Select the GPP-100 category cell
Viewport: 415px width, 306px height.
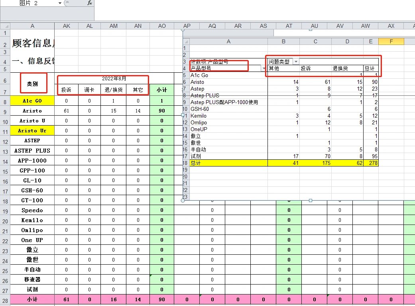[x=32, y=170]
